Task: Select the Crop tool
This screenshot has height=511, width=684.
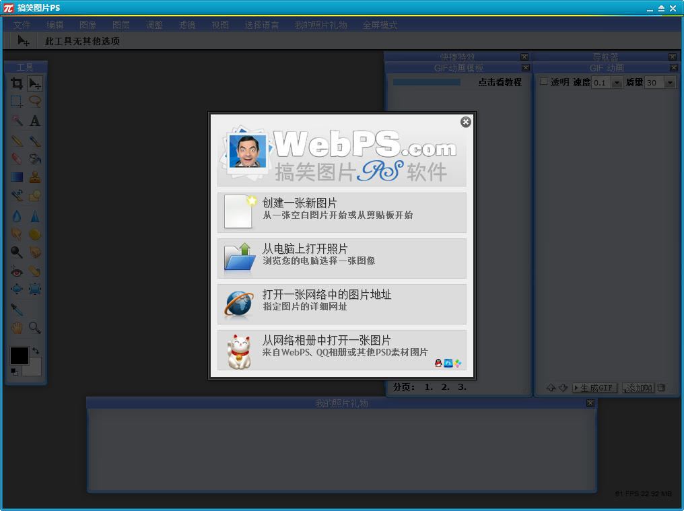Action: point(17,83)
